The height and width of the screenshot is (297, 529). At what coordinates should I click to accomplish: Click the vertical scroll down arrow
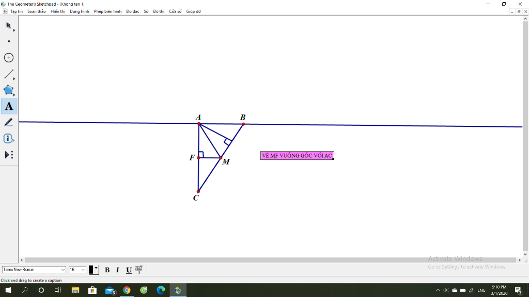(525, 254)
